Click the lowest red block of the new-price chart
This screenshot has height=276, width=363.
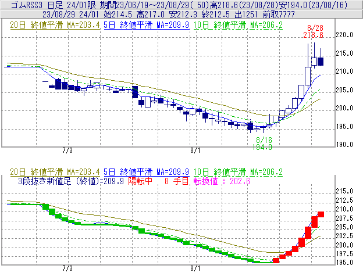276,260
